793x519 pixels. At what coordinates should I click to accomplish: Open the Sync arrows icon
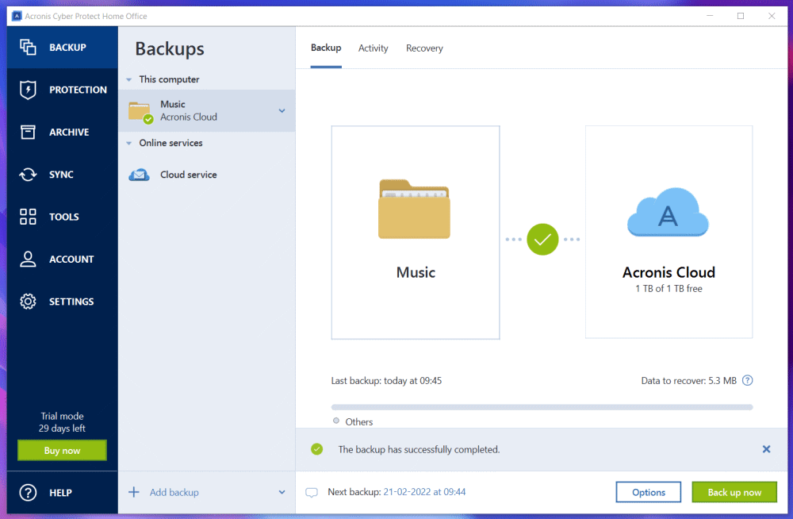(x=29, y=175)
